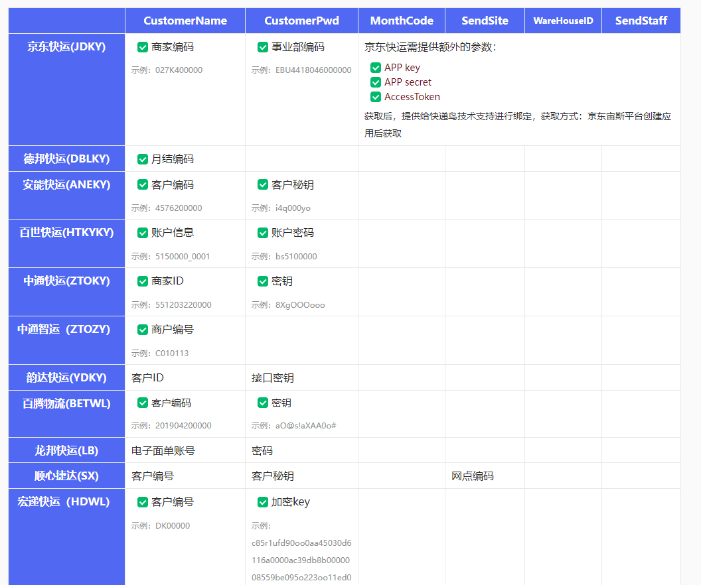Viewport: 701px width, 585px height.
Task: Click checkbox icon beside 事业部编码
Action: point(263,47)
